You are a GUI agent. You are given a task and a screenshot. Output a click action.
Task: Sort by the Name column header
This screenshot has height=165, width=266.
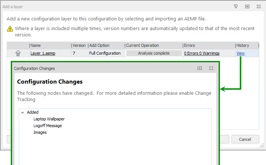(36, 45)
